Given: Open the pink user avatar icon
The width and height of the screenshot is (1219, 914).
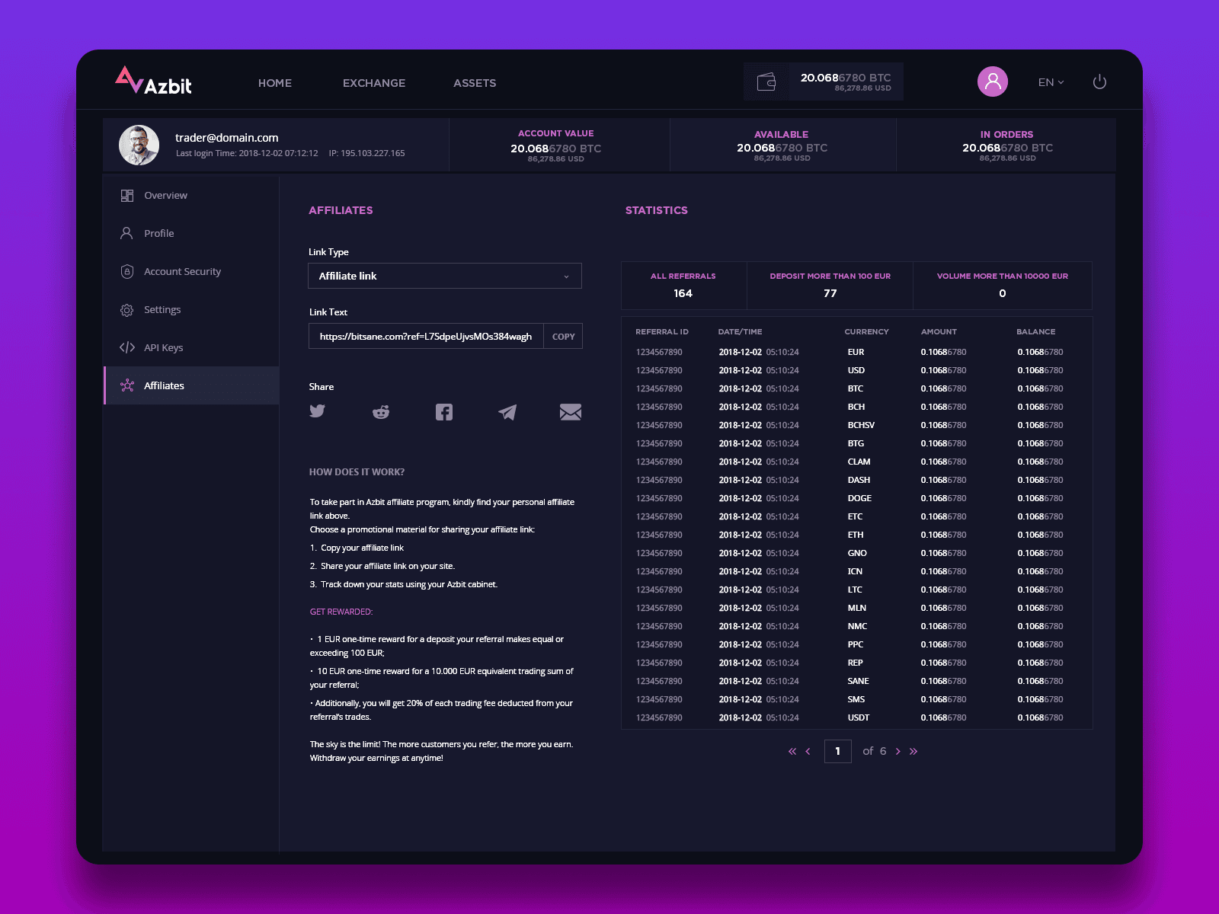Looking at the screenshot, I should pos(992,81).
